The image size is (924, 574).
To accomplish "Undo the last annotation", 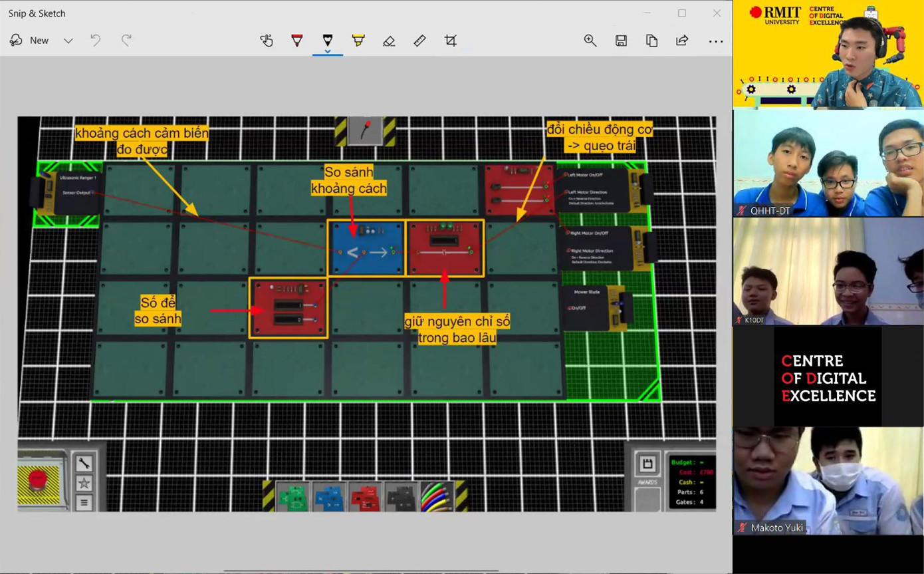I will (x=96, y=41).
